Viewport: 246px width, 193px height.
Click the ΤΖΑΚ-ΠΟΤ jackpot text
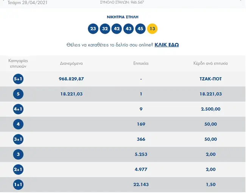[210, 79]
